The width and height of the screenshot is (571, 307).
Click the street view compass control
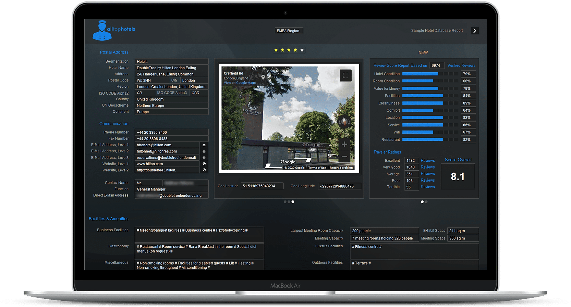tap(344, 121)
